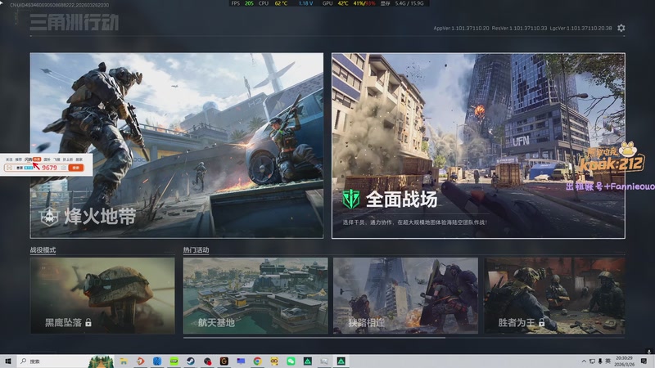This screenshot has width=655, height=368.
Task: Click the lock icon beside 胜者为王
Action: tap(542, 322)
